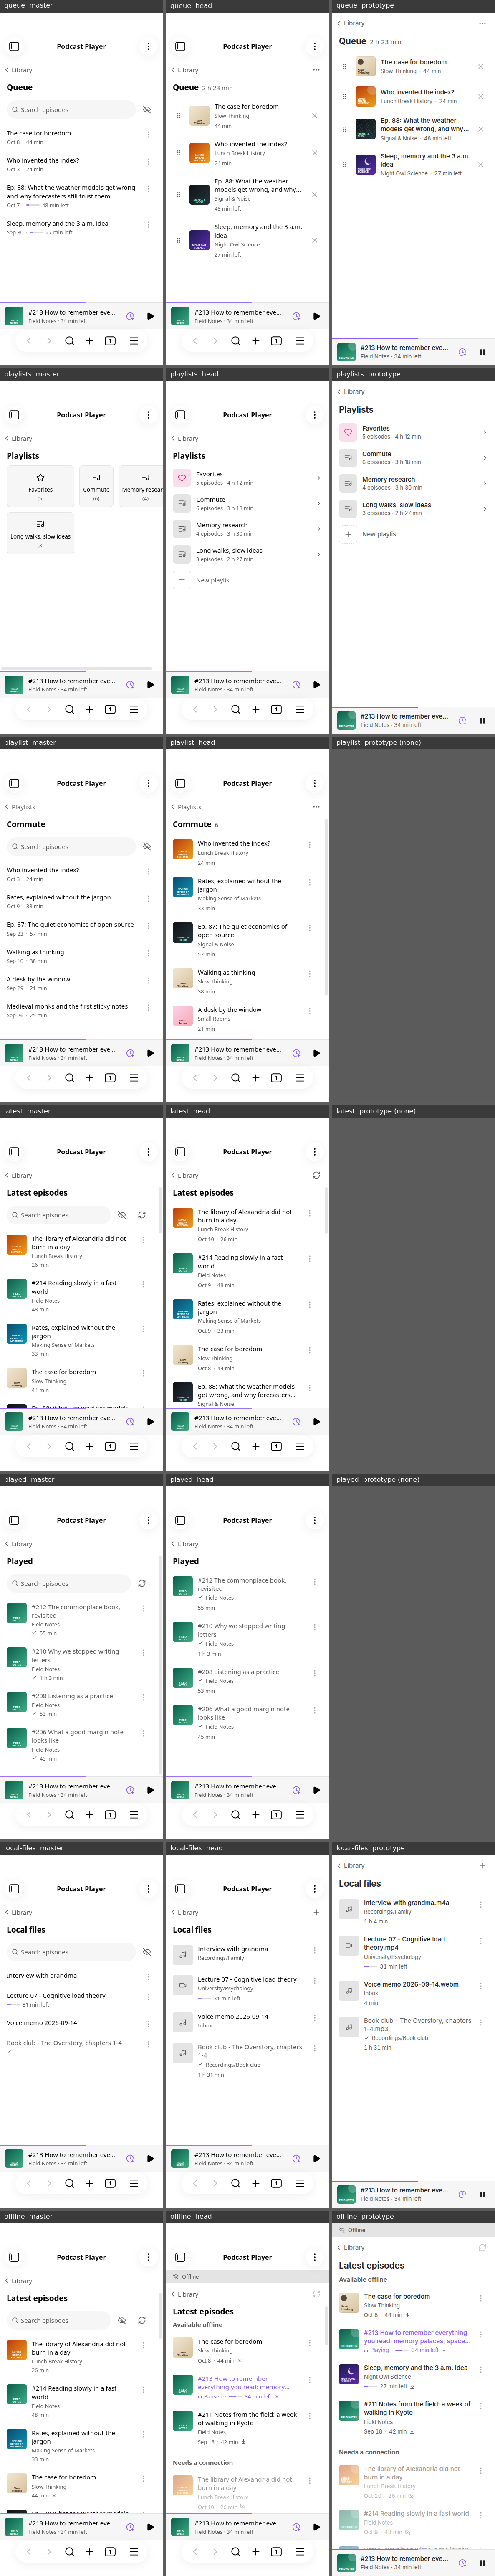Image resolution: width=495 pixels, height=2576 pixels.
Task: Click the Offline status banner in offline prototype
Action: [x=413, y=2230]
